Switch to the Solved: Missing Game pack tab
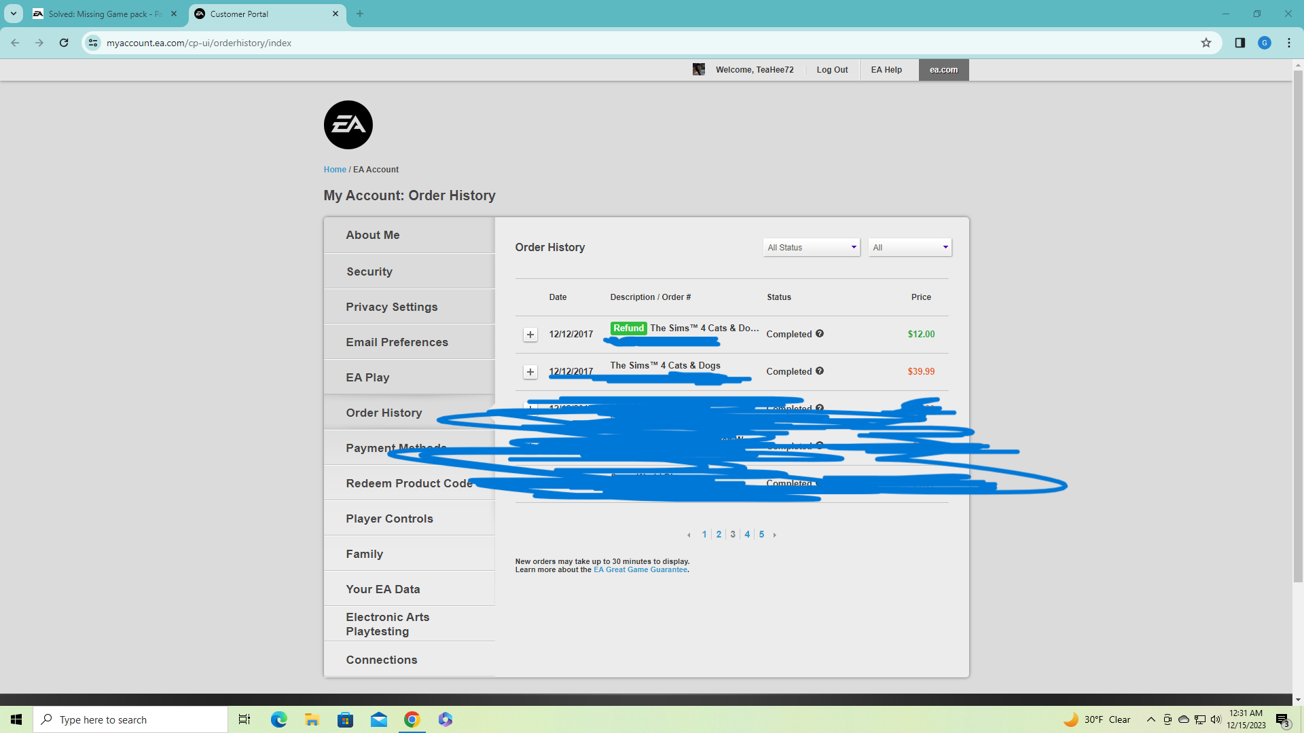 point(103,14)
